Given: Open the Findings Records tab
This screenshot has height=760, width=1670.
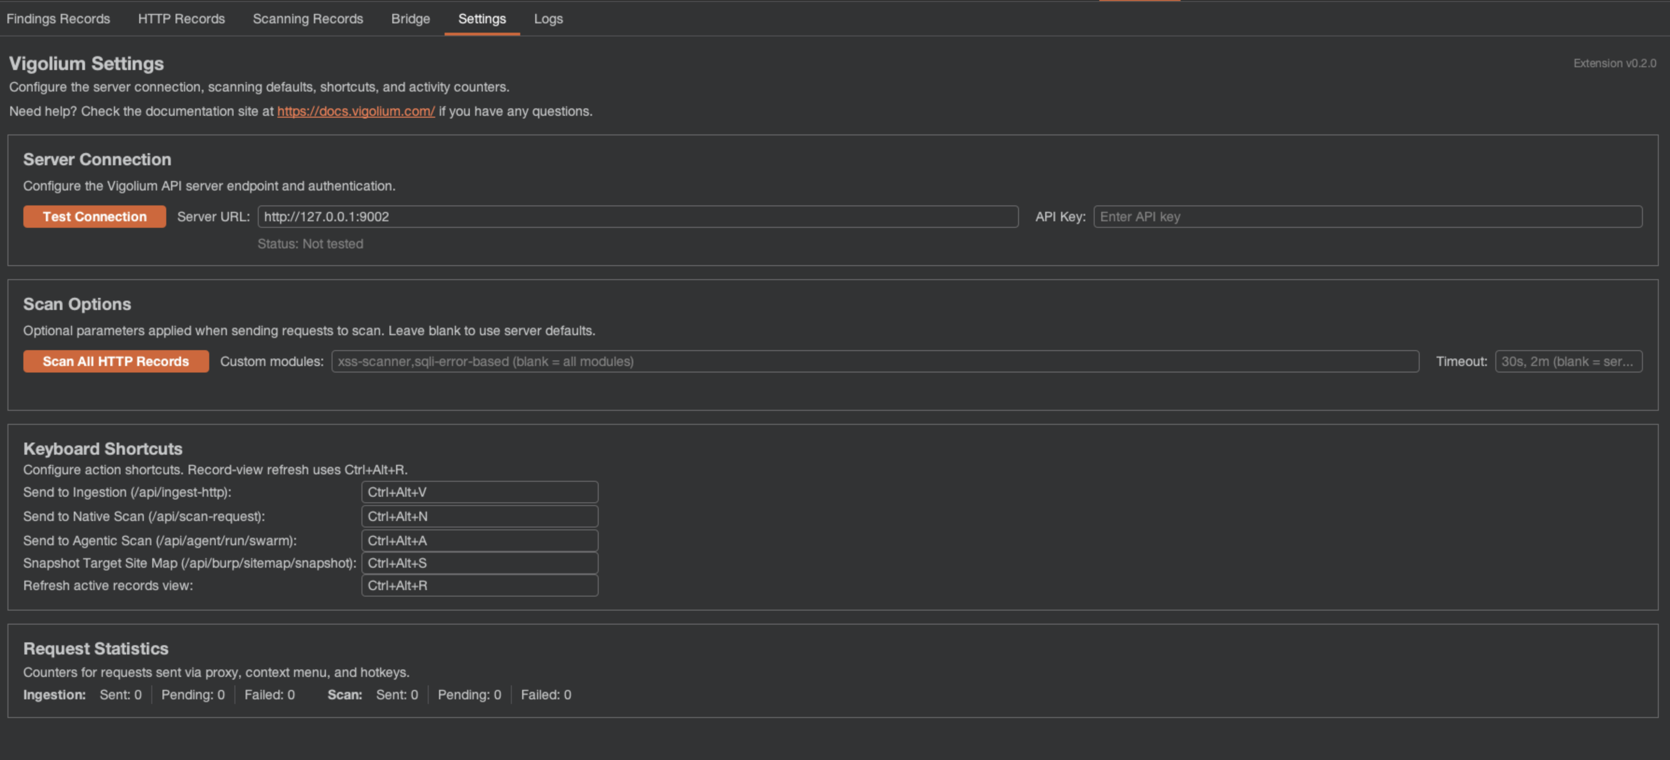Looking at the screenshot, I should pyautogui.click(x=58, y=19).
